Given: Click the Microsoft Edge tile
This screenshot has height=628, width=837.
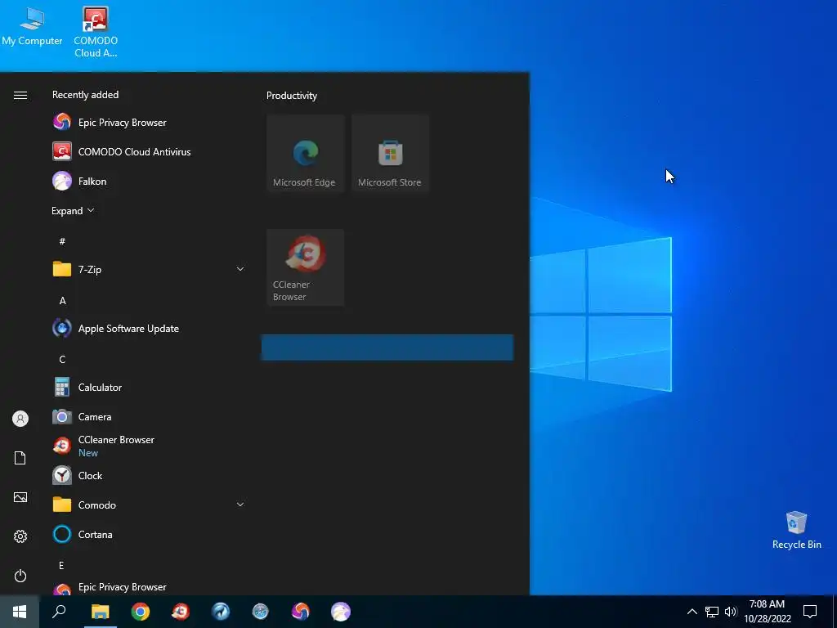Looking at the screenshot, I should click(306, 153).
